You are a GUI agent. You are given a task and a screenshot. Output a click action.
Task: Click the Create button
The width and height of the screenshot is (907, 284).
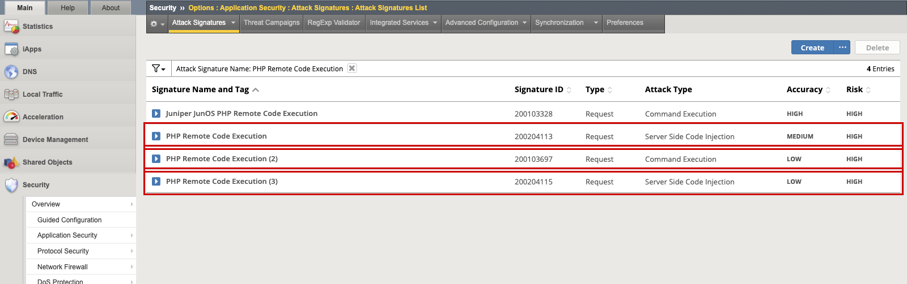coord(812,48)
